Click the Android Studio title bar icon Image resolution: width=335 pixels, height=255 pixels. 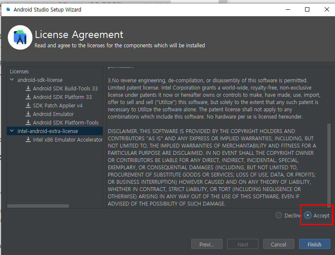8,9
